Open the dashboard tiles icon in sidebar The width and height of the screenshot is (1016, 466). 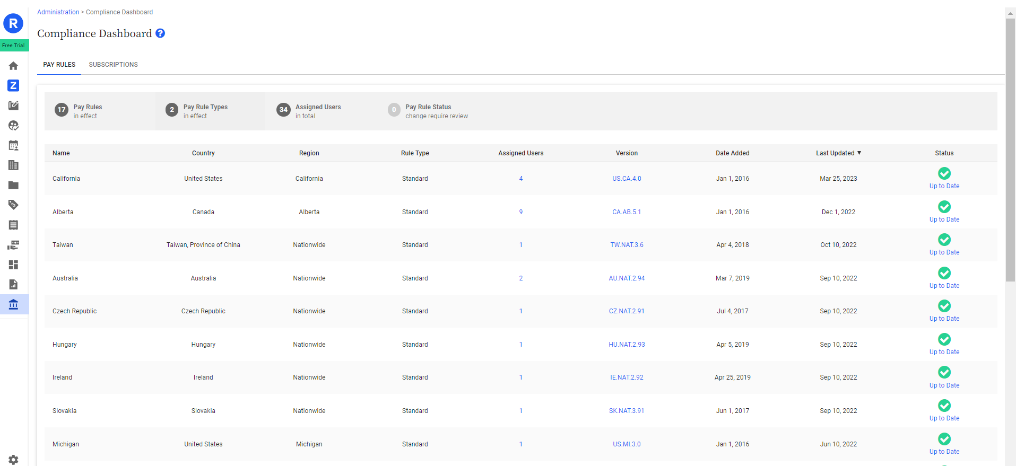tap(13, 265)
